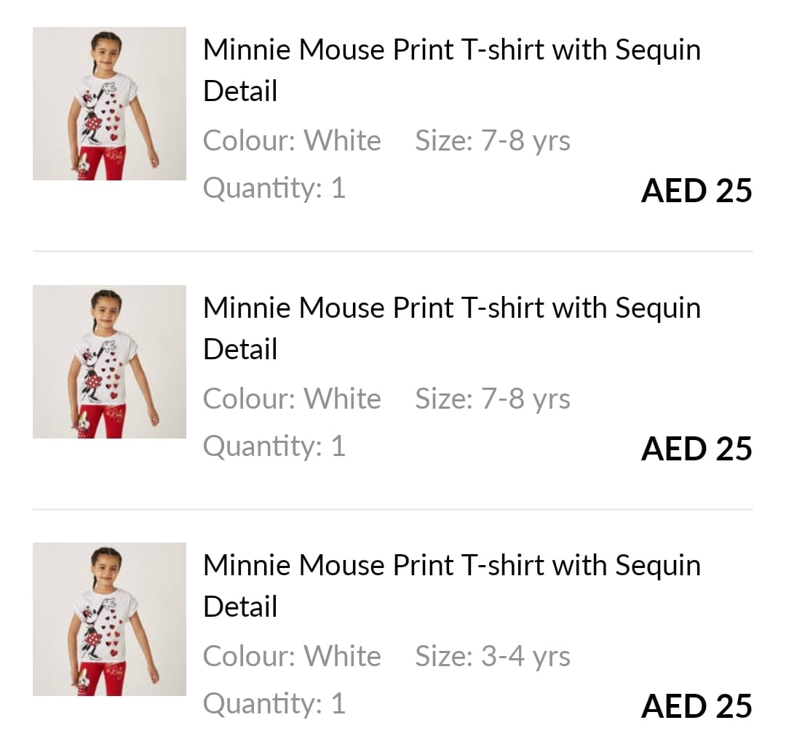Click the top item's Quantity: 1 text
Image resolution: width=786 pixels, height=752 pixels.
(x=274, y=188)
